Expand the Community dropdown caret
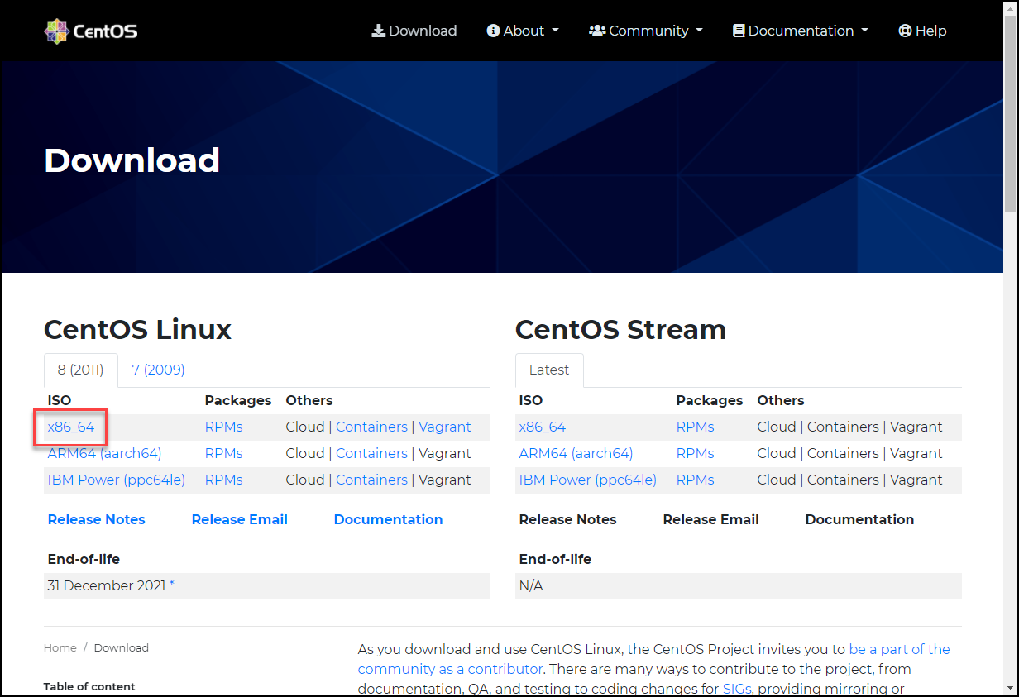The height and width of the screenshot is (697, 1019). pyautogui.click(x=700, y=31)
